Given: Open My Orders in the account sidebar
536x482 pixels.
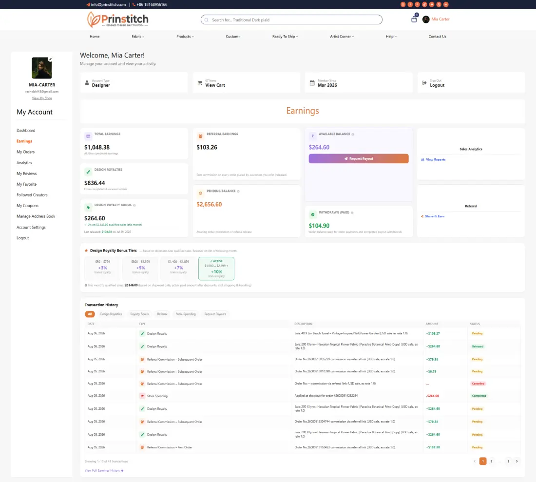Looking at the screenshot, I should (26, 152).
